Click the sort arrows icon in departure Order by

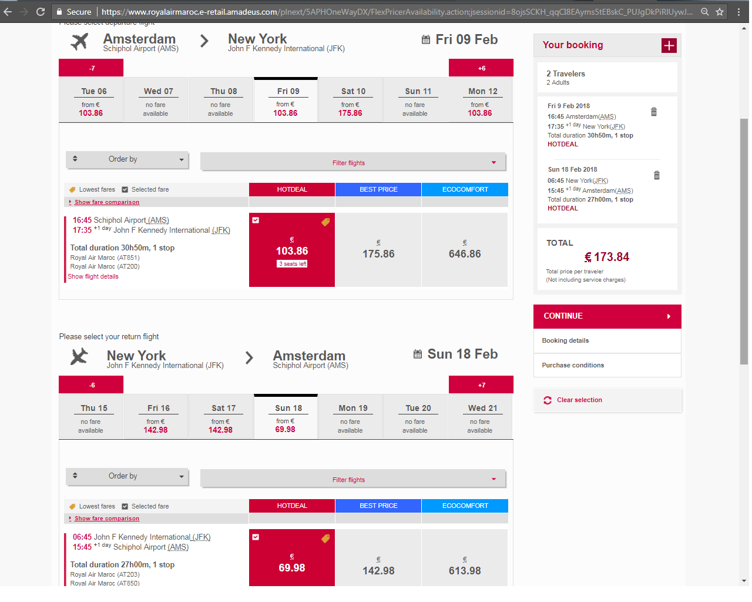point(75,159)
